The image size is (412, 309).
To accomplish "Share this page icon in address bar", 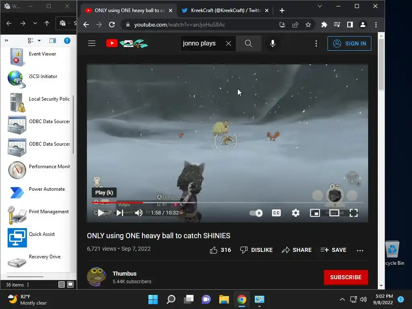I will [295, 25].
